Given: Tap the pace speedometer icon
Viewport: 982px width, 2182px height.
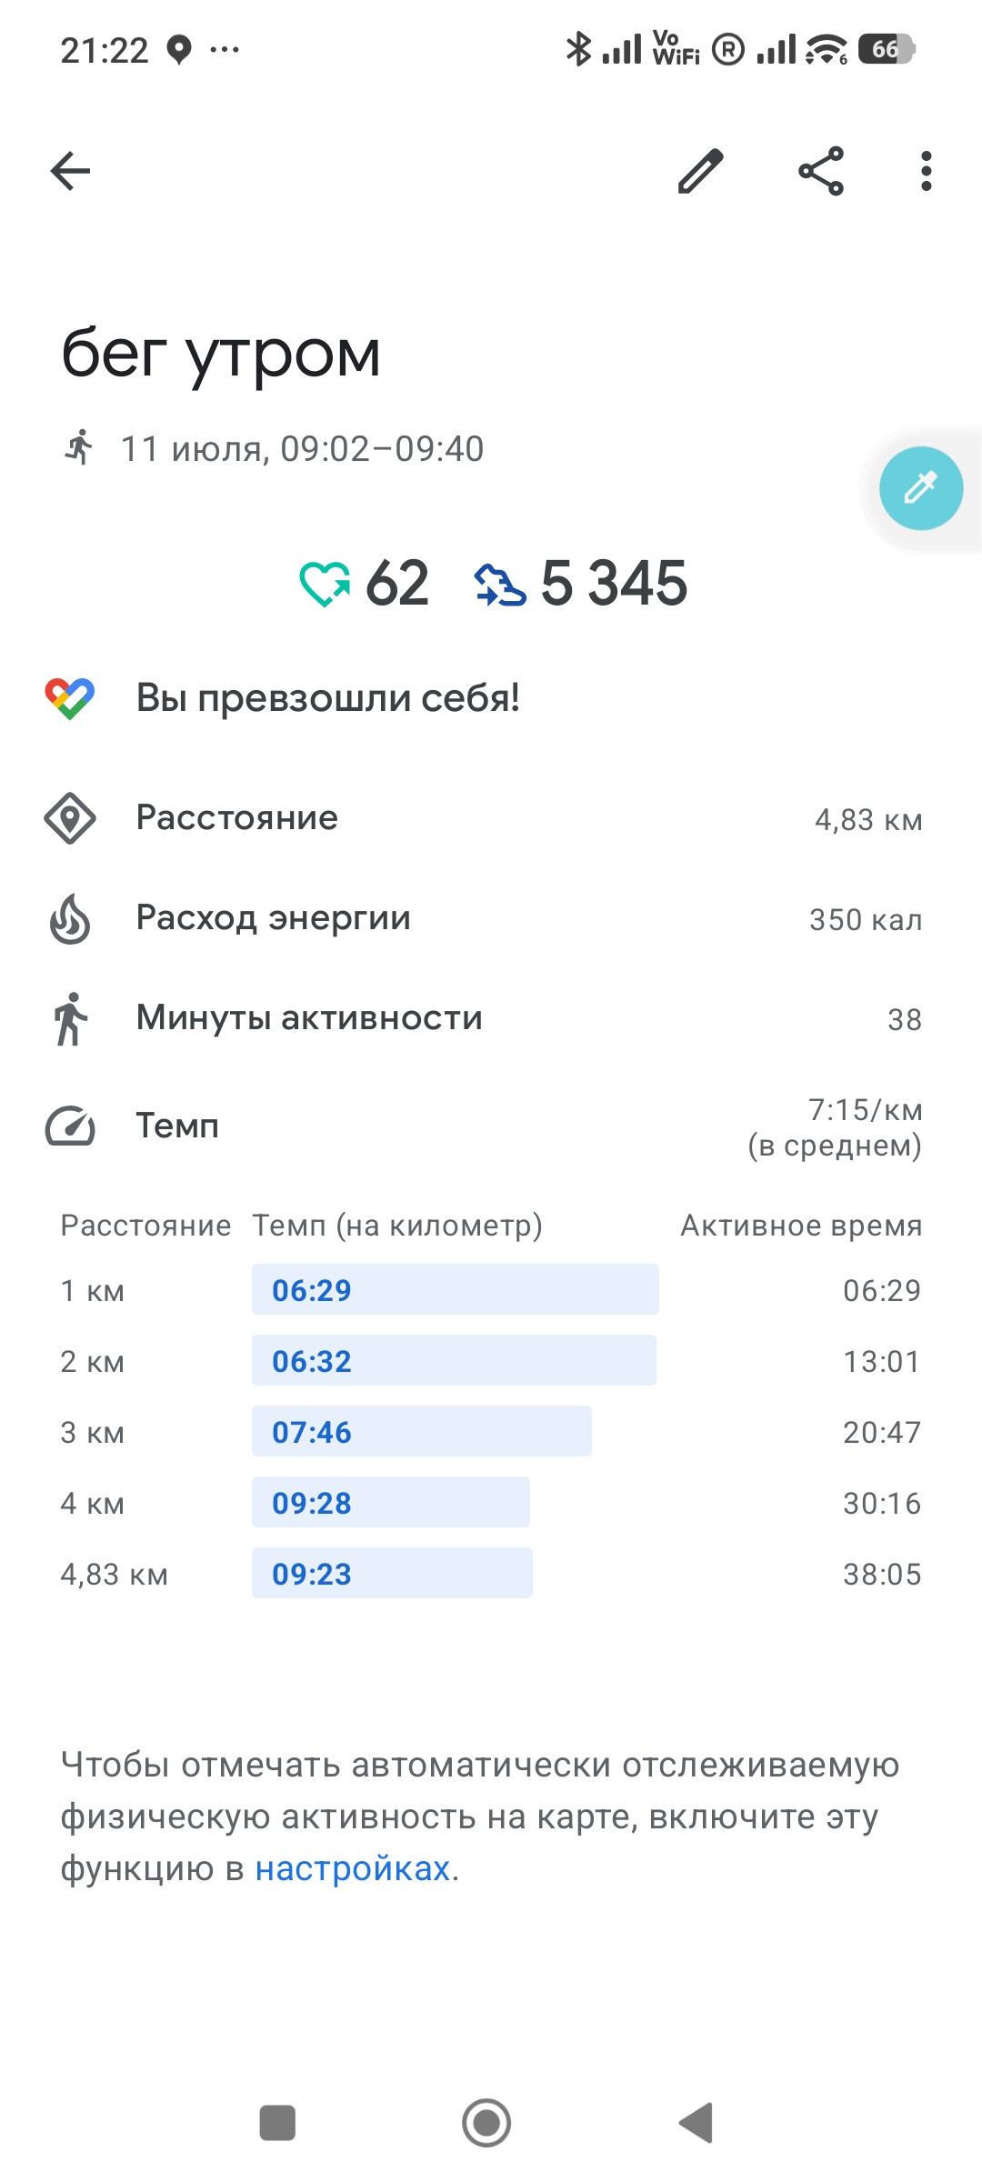Looking at the screenshot, I should [x=70, y=1126].
